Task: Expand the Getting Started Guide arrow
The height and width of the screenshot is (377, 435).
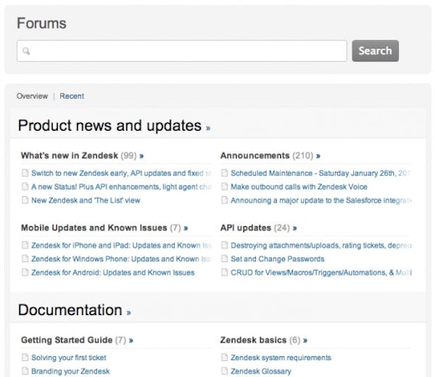Action: coord(131,341)
